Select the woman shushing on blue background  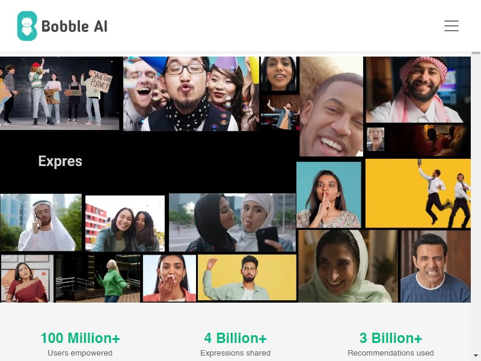click(328, 195)
